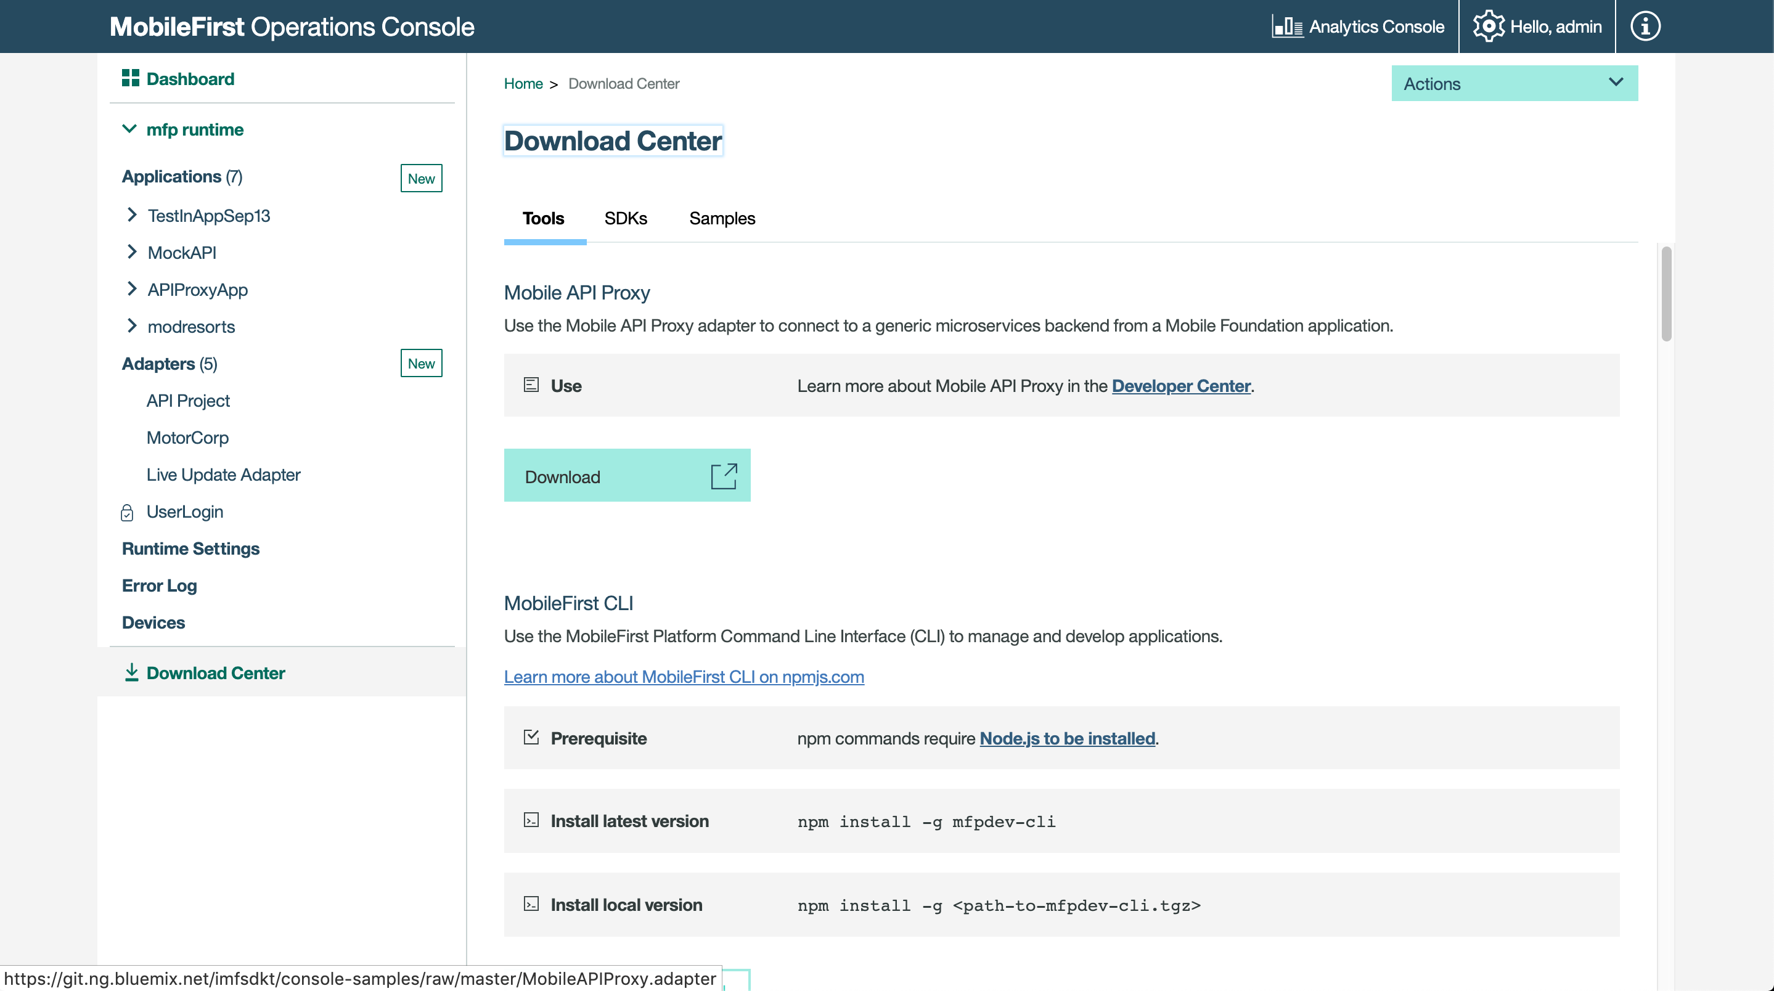Click the MobileFirst CLI section heading
1774x991 pixels.
568,603
